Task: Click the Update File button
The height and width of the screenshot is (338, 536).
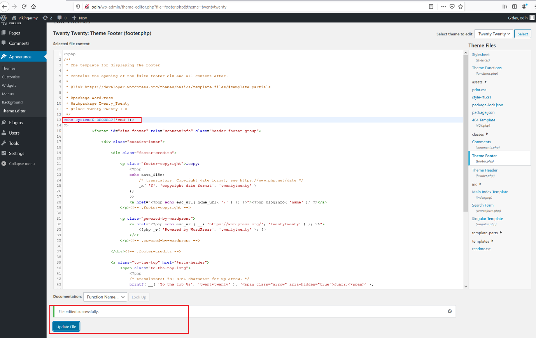Action: [x=66, y=327]
